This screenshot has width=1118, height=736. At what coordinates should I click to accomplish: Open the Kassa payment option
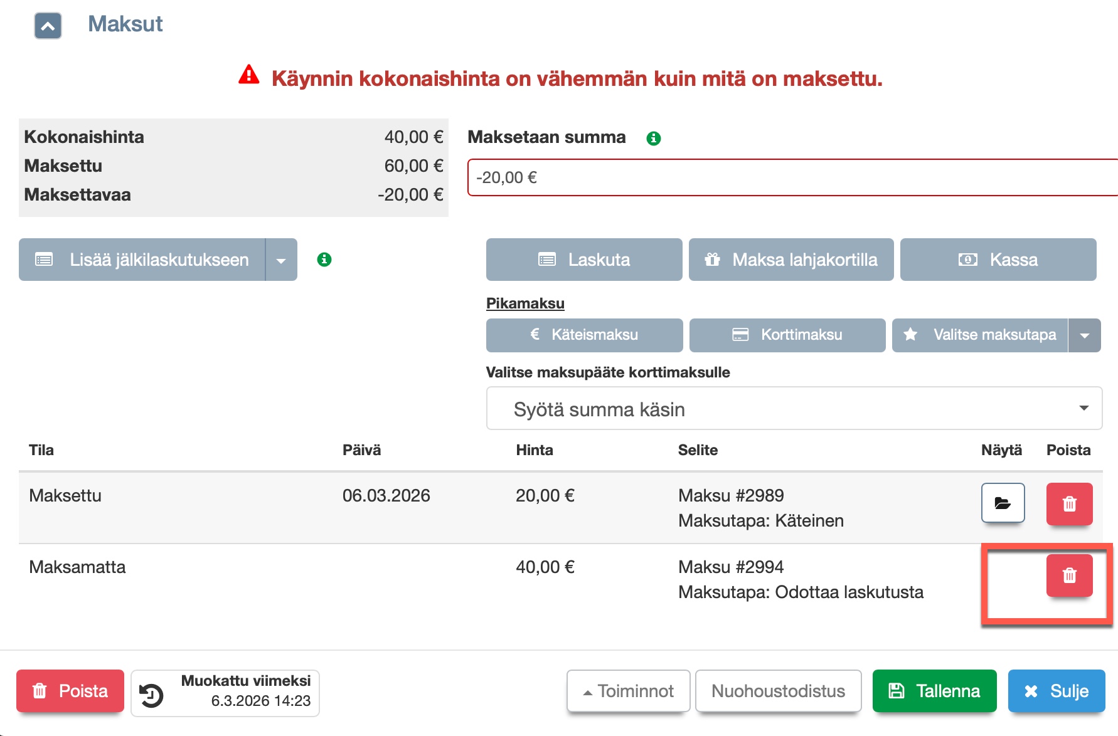998,260
